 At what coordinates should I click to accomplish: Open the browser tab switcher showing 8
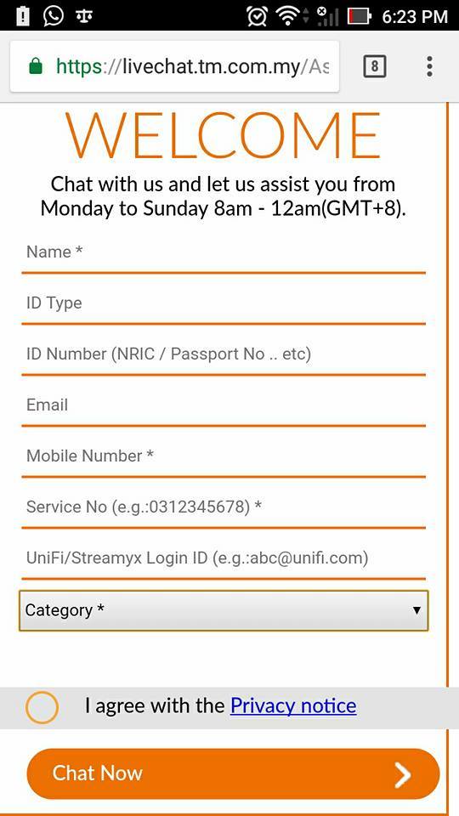pyautogui.click(x=375, y=66)
